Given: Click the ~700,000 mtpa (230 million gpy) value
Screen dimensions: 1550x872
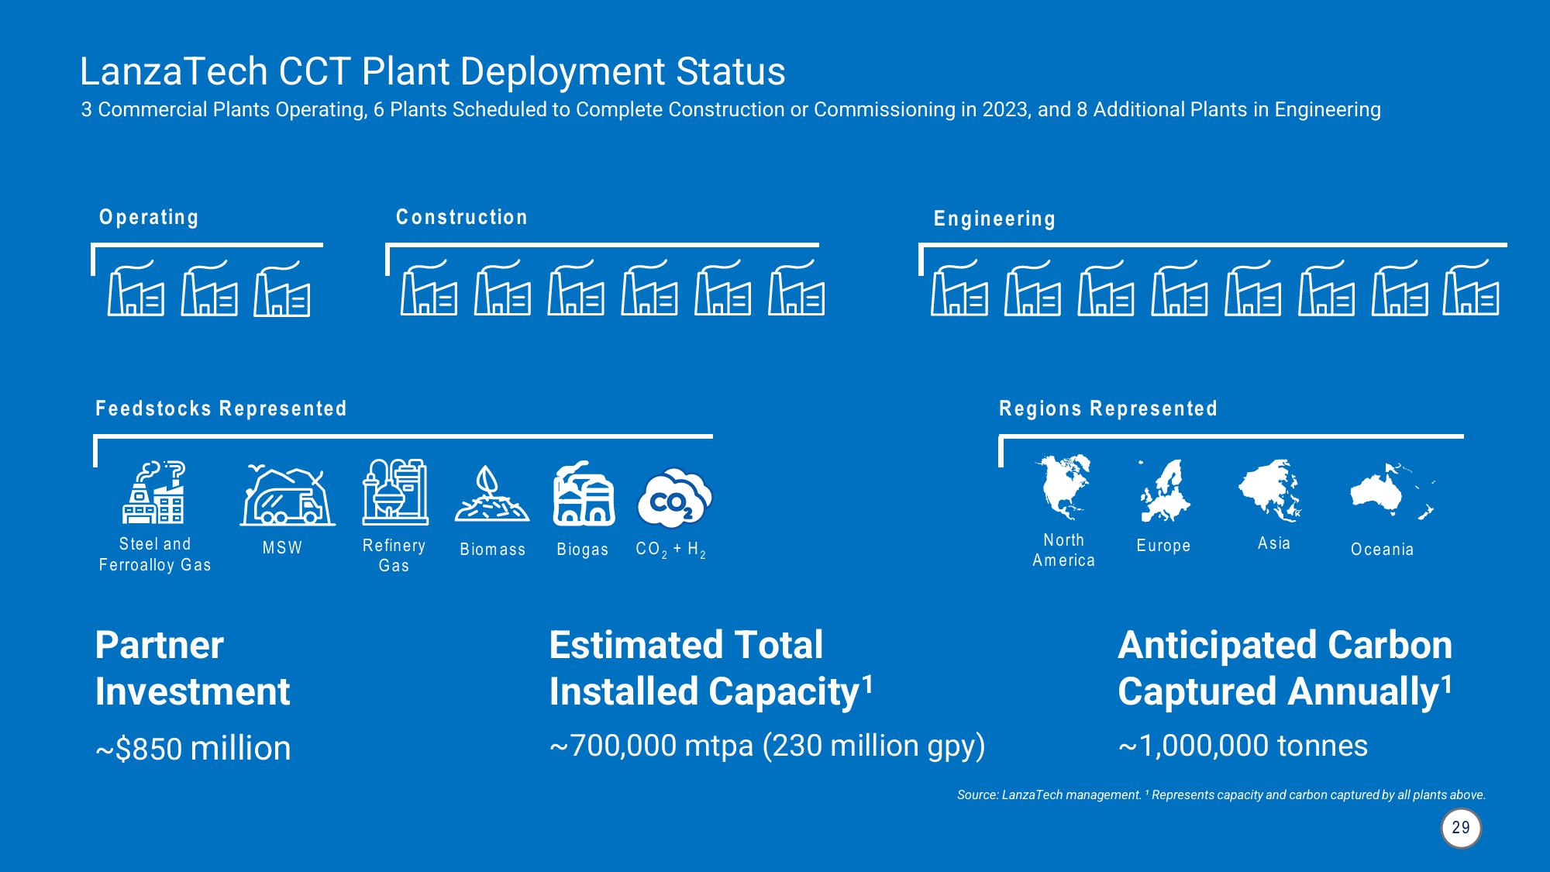Looking at the screenshot, I should click(767, 746).
